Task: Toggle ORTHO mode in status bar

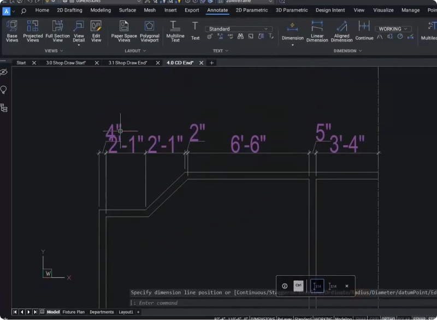Action: point(388,318)
